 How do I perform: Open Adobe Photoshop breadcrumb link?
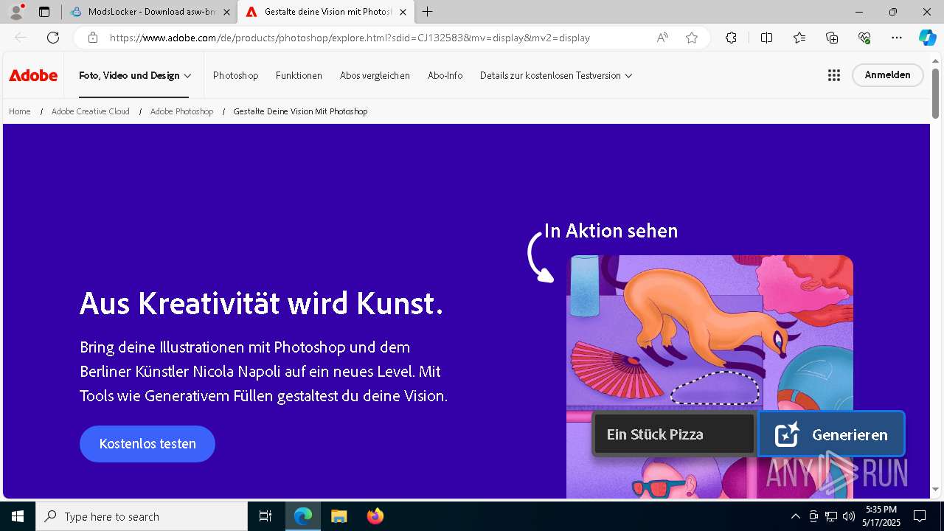[x=181, y=111]
